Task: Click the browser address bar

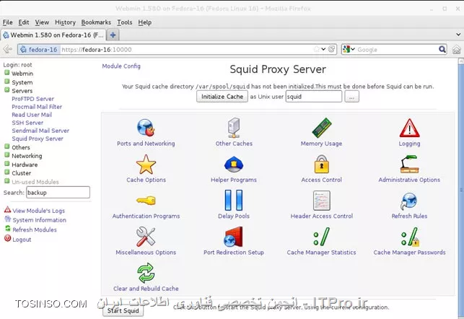Action: [x=178, y=49]
